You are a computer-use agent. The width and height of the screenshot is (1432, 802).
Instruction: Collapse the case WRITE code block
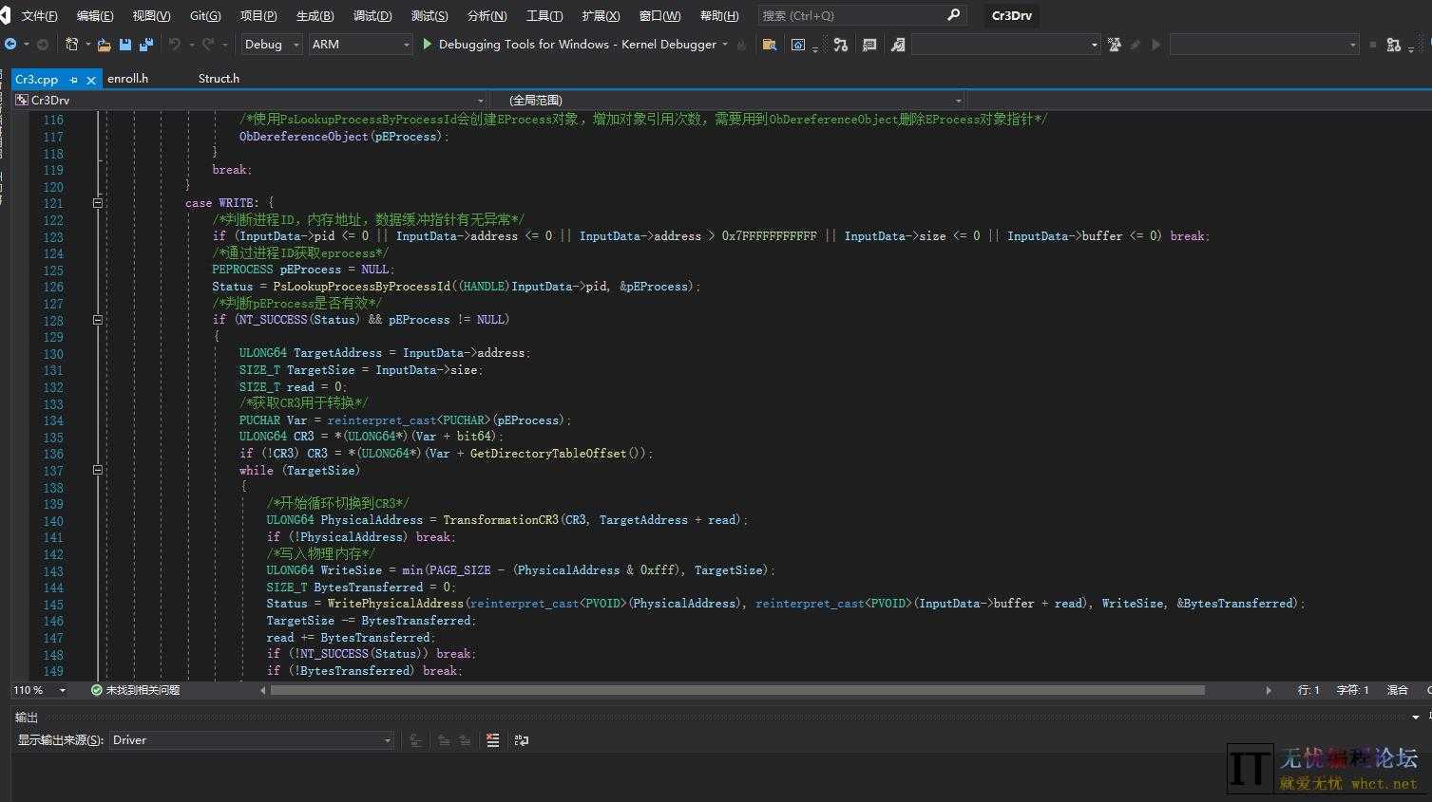coord(97,202)
